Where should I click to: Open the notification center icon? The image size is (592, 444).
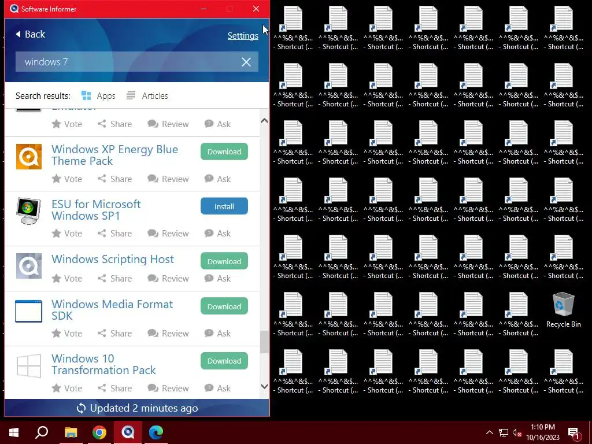tap(574, 433)
